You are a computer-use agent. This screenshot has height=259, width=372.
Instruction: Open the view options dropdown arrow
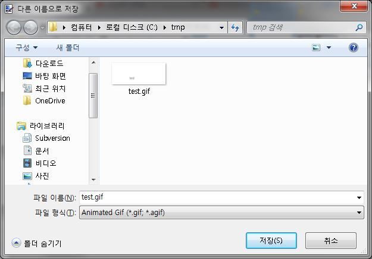pyautogui.click(x=329, y=48)
